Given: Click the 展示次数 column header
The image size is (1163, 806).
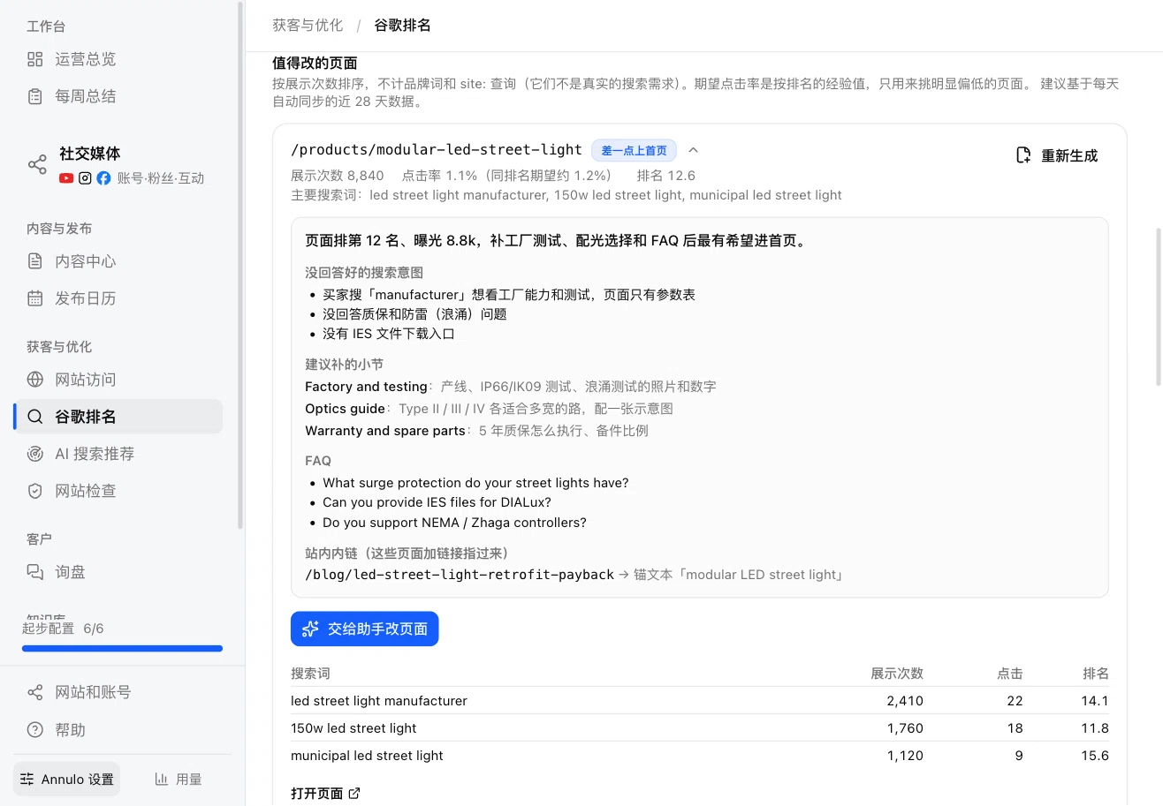Looking at the screenshot, I should pos(897,674).
